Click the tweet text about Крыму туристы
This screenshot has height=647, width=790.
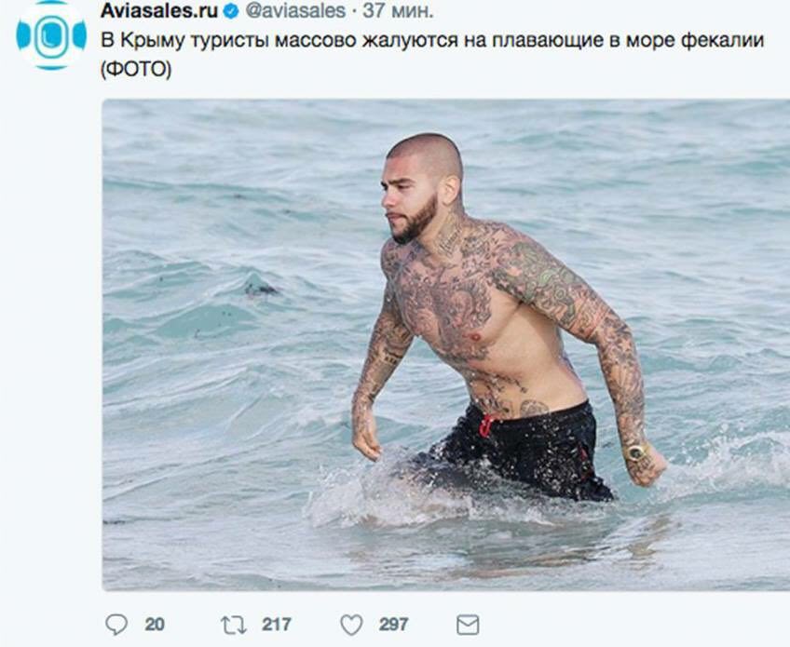pyautogui.click(x=432, y=41)
